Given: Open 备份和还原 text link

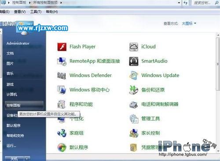Looking at the screenshot, I should [x=153, y=90].
